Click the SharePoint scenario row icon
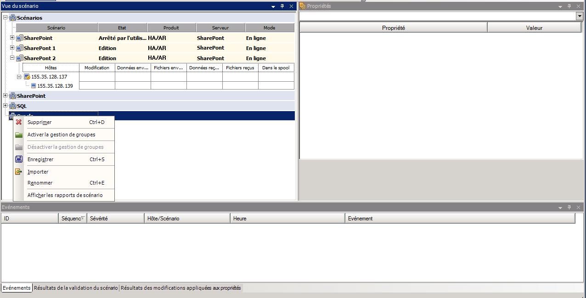586x298 pixels. 19,38
